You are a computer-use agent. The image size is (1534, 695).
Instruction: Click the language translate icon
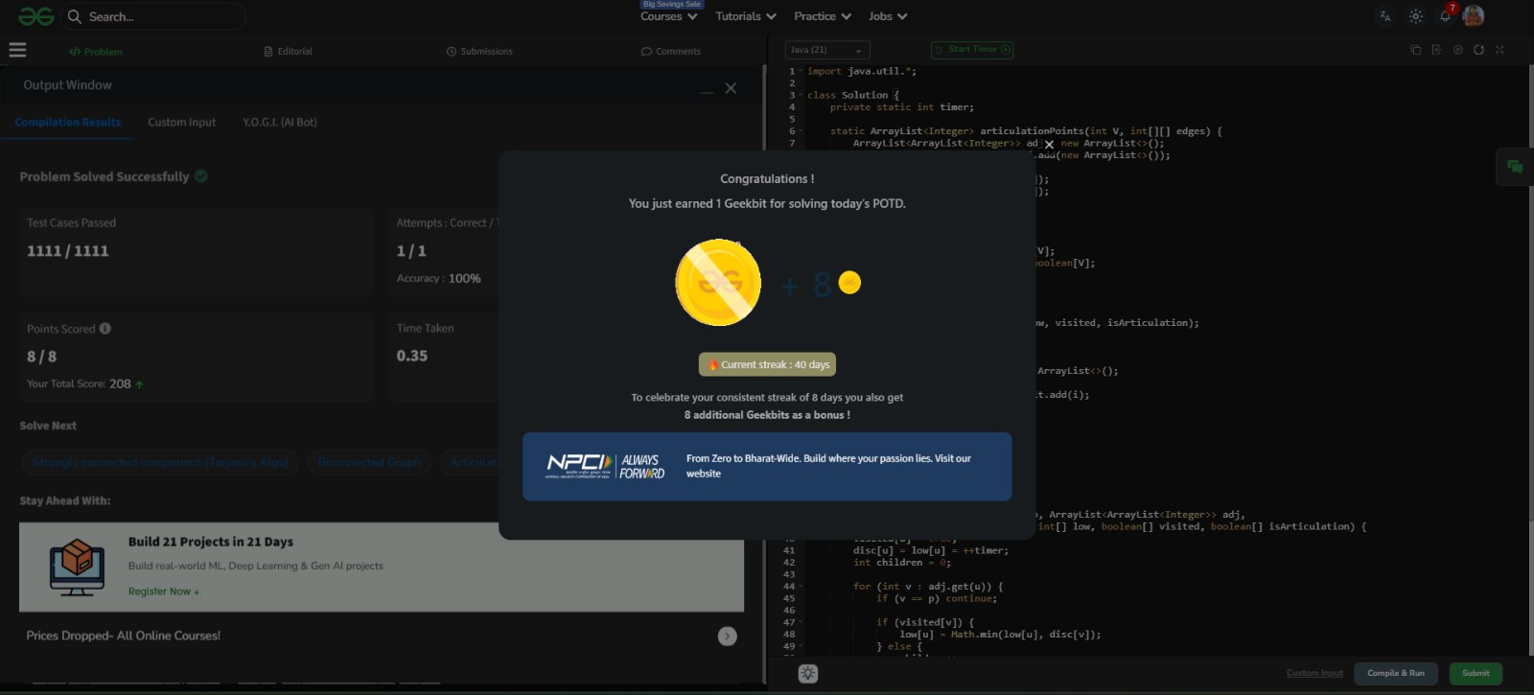tap(1384, 16)
